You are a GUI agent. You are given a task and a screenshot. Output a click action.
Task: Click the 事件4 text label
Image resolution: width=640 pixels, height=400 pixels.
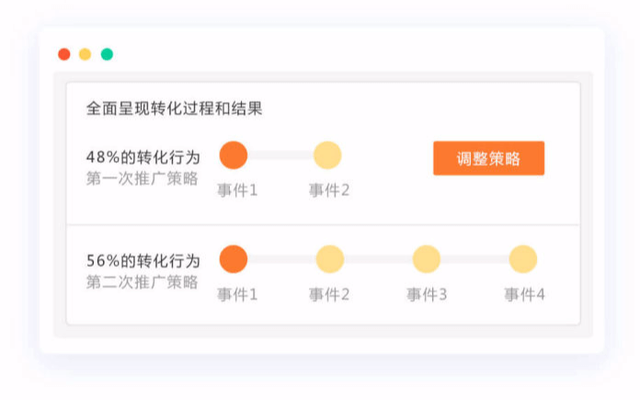point(524,295)
